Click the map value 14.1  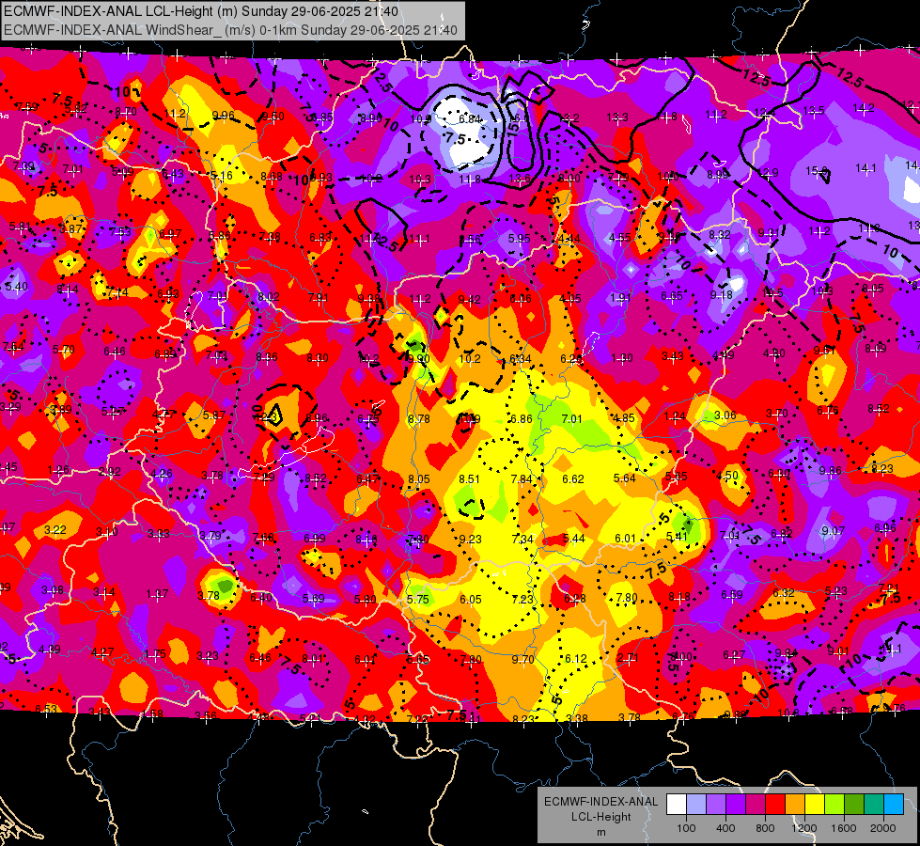point(865,168)
